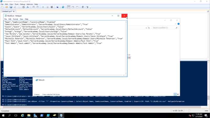Expand the Explorer address bar history dropdown
This screenshot has width=210, height=118.
(x=146, y=28)
